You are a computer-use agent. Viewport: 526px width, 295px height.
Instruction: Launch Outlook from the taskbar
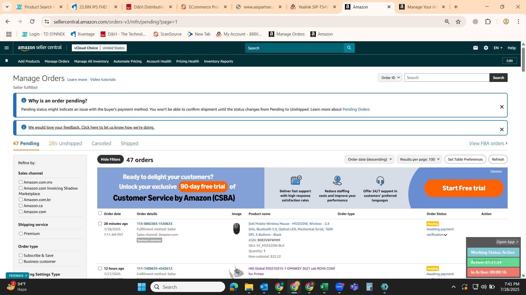click(264, 287)
